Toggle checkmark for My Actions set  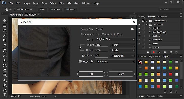pos(139,24)
